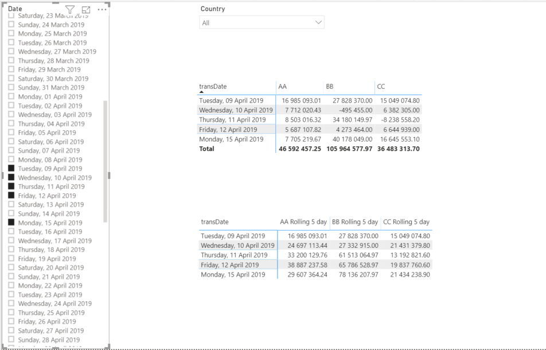Uncheck Wednesday, 10 April 2019
Image resolution: width=546 pixels, height=350 pixels.
point(11,177)
